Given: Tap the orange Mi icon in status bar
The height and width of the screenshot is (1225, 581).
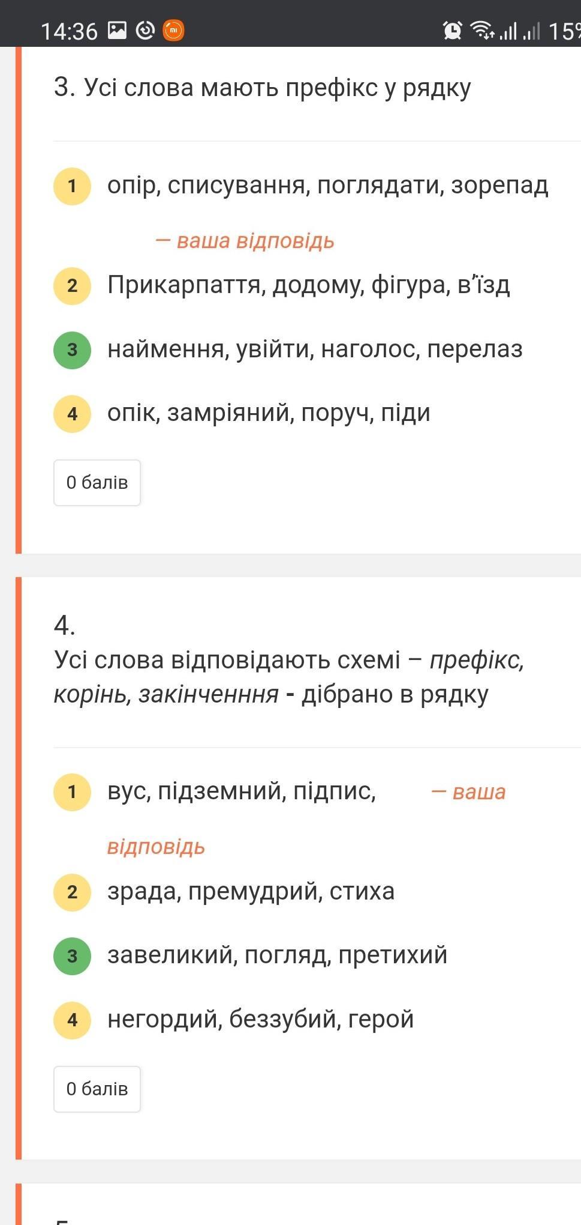Looking at the screenshot, I should [173, 30].
